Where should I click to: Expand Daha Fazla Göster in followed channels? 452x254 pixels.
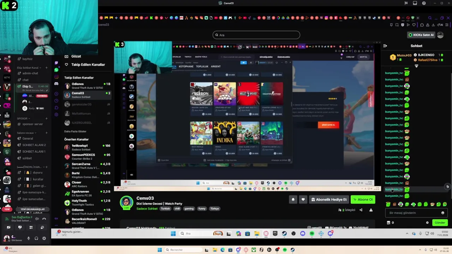click(75, 132)
